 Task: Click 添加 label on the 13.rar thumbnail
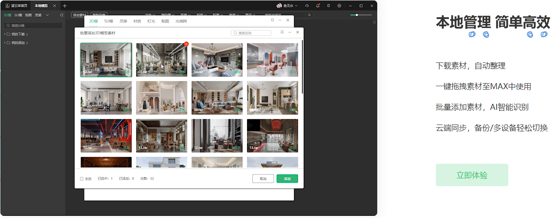293,148
